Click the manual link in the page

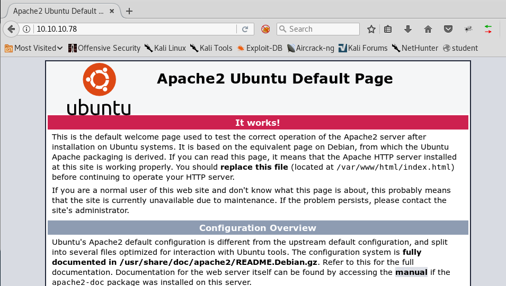click(x=411, y=272)
